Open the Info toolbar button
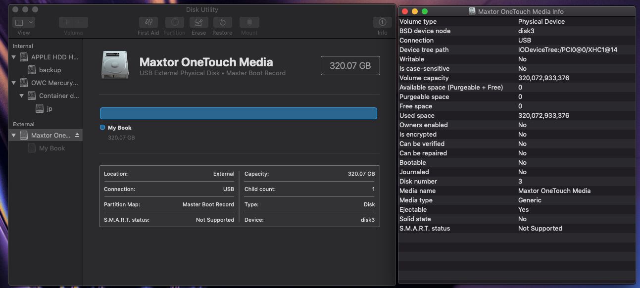The width and height of the screenshot is (640, 288). click(383, 22)
